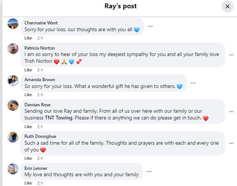The image size is (237, 186).
Task: Like Amanda Brown's comment
Action: pyautogui.click(x=28, y=95)
